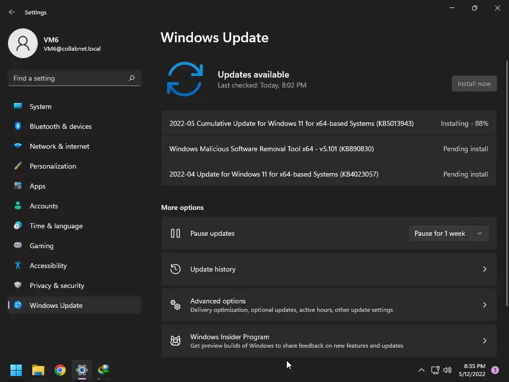Image resolution: width=509 pixels, height=382 pixels.
Task: Click the Install now button
Action: [x=474, y=84]
